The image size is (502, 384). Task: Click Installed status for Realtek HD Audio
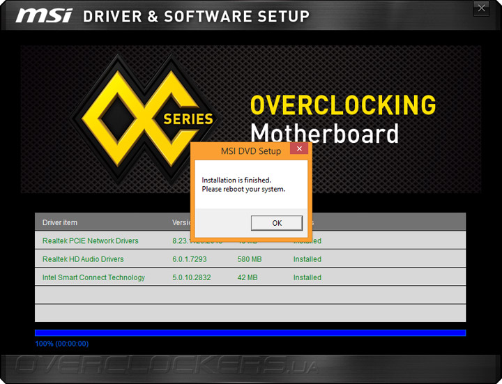(307, 259)
